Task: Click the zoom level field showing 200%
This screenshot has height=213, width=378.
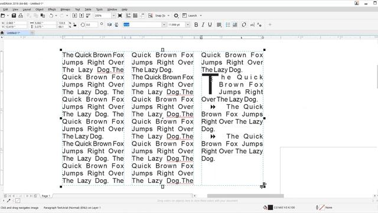Action: 102,16
